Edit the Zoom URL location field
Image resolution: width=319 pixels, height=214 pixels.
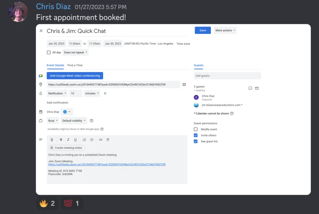coord(114,85)
